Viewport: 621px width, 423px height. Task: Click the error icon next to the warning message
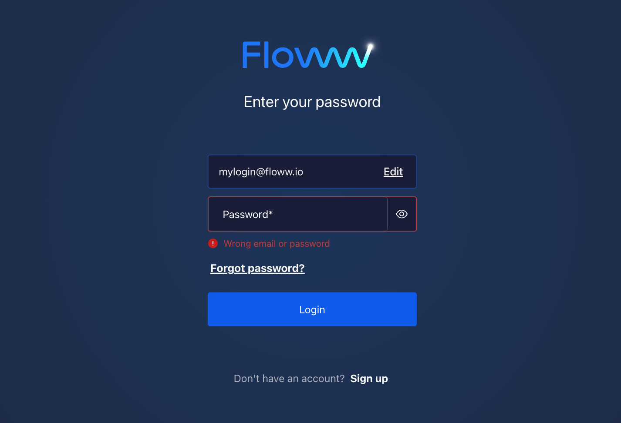pyautogui.click(x=213, y=243)
